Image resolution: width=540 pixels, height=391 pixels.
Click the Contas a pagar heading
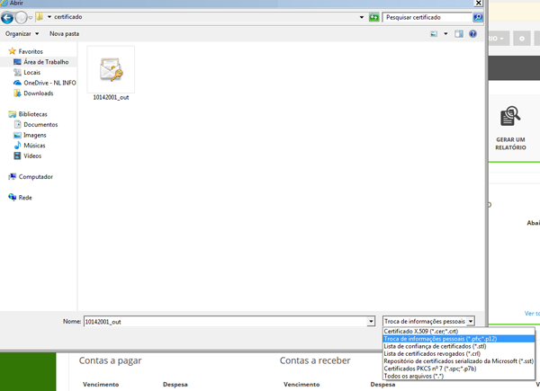pos(110,360)
